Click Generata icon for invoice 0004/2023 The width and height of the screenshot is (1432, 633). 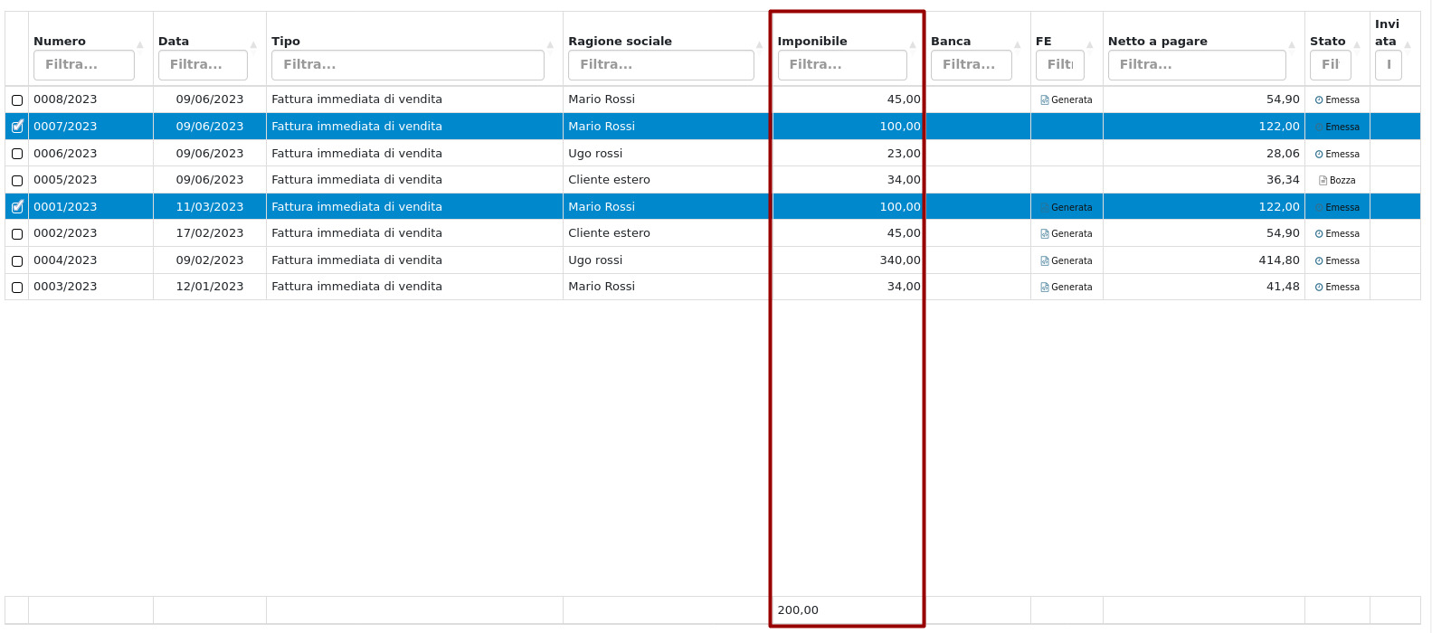(1045, 261)
